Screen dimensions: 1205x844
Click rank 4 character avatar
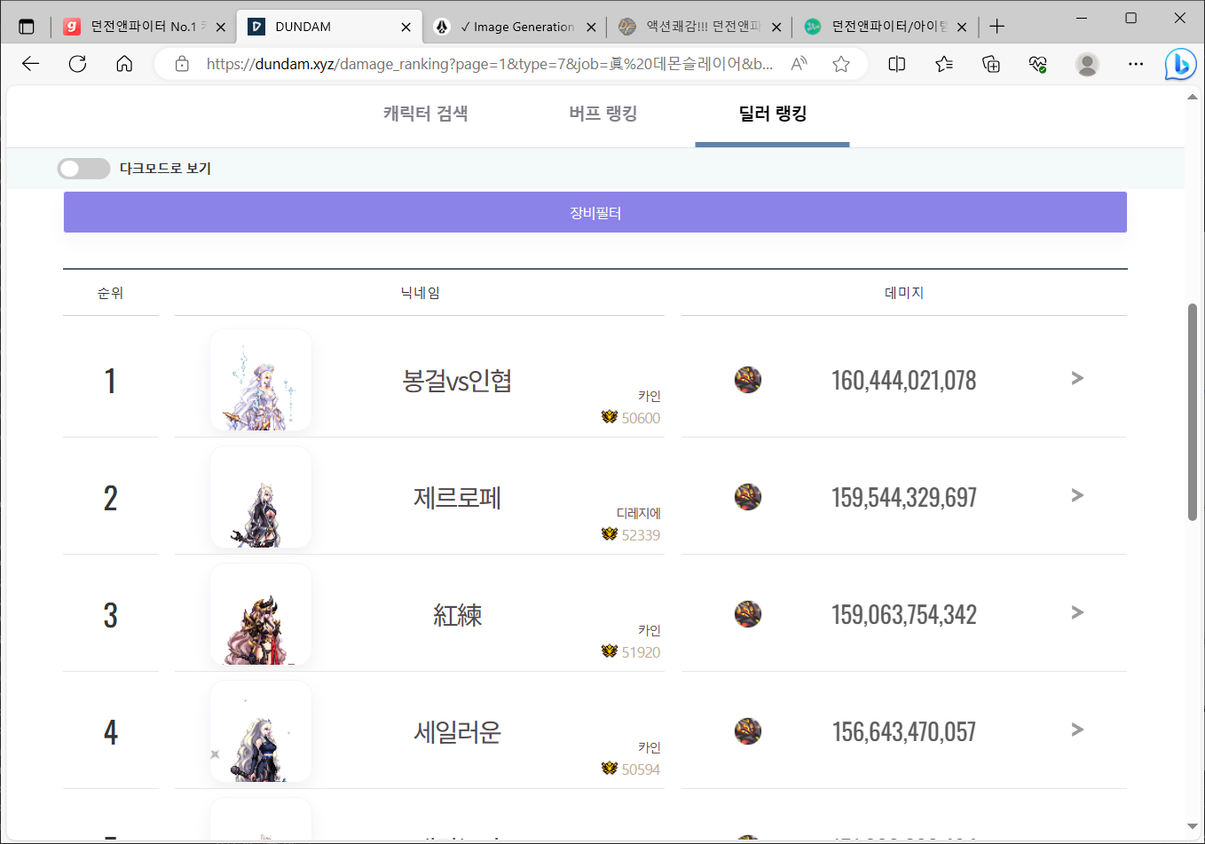point(261,731)
